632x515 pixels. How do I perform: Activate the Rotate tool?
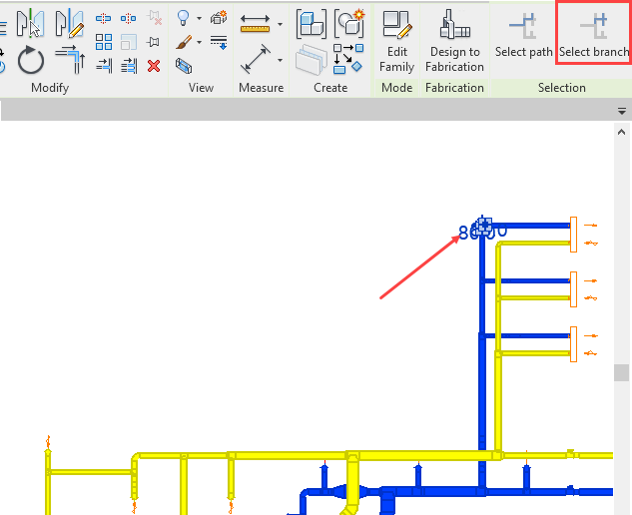pos(30,61)
